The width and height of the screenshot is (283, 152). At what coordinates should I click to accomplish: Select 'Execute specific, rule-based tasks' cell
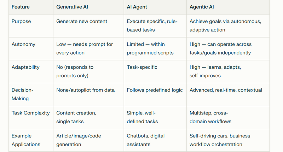[152, 26]
